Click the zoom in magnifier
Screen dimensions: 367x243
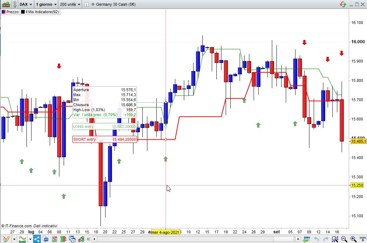click(353, 239)
